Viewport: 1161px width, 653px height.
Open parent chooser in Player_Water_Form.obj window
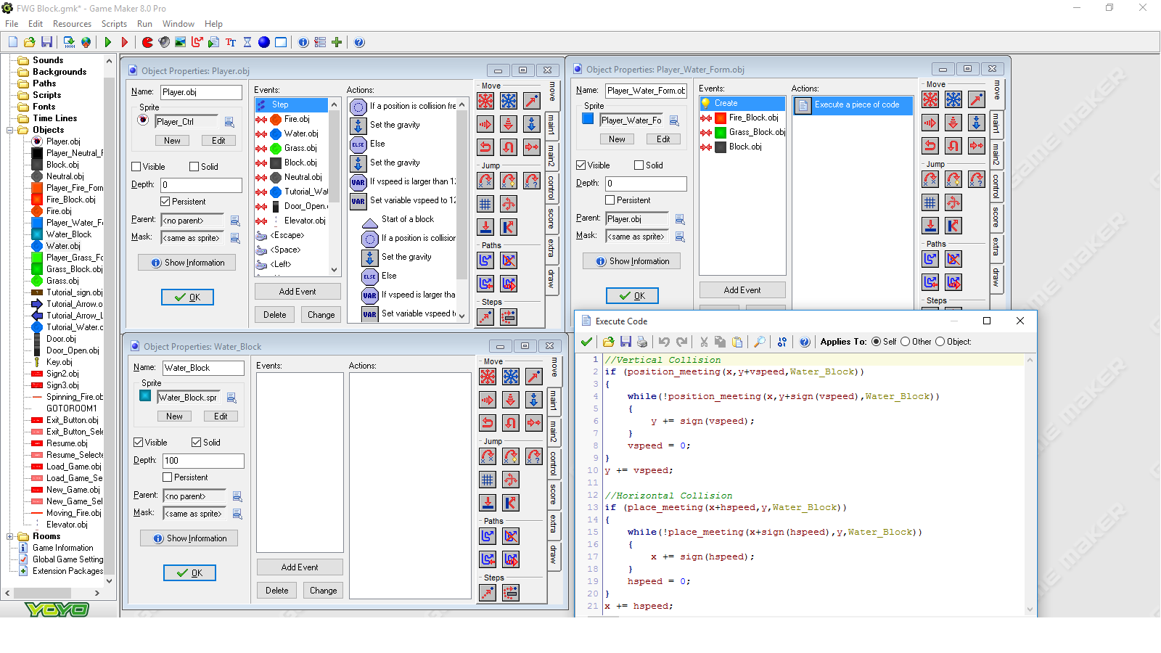pyautogui.click(x=680, y=219)
